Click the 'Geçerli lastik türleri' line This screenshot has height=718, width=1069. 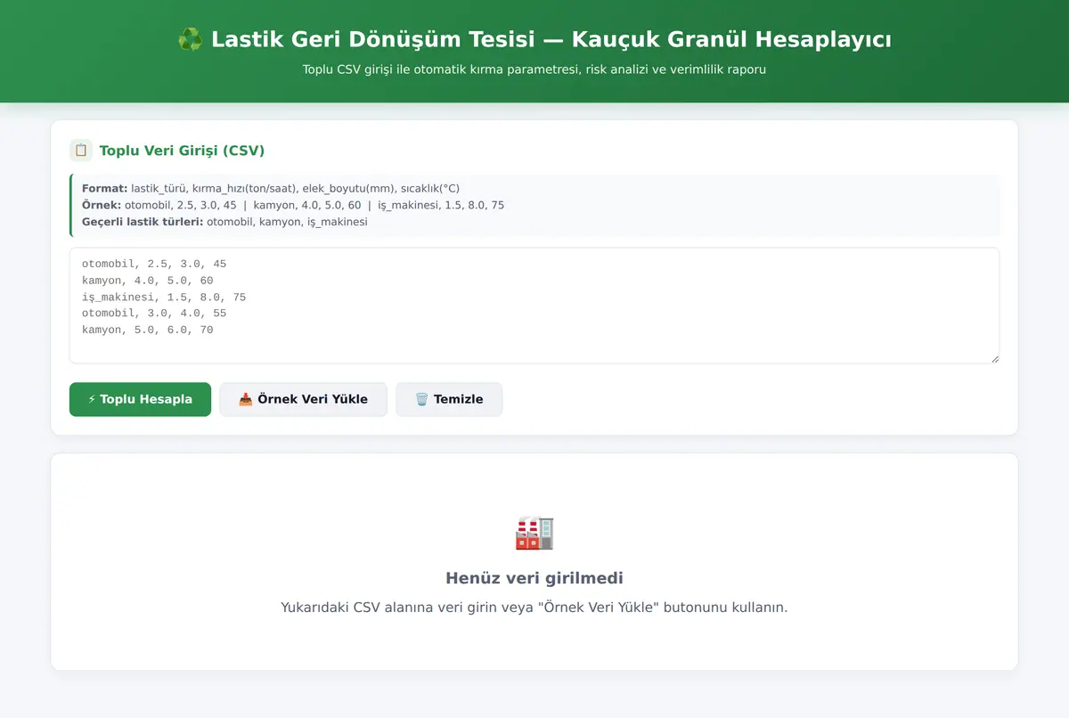point(224,222)
